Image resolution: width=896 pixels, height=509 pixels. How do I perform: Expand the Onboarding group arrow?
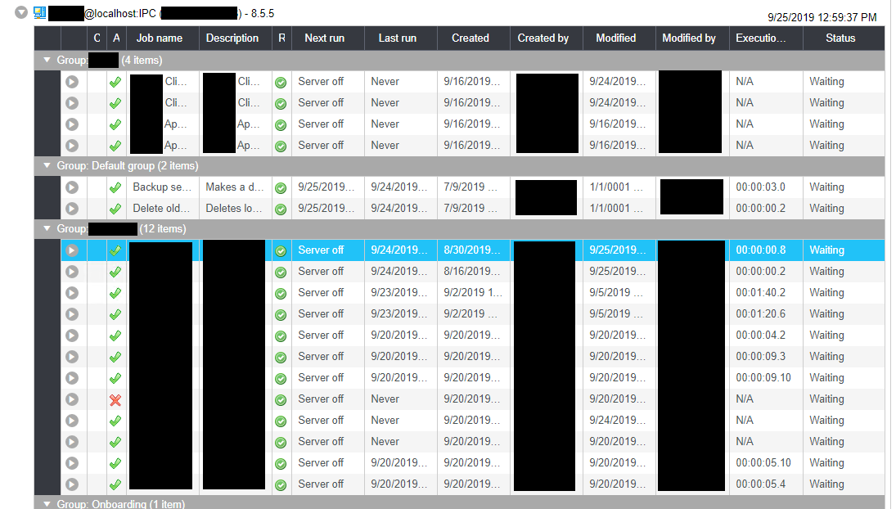point(47,504)
